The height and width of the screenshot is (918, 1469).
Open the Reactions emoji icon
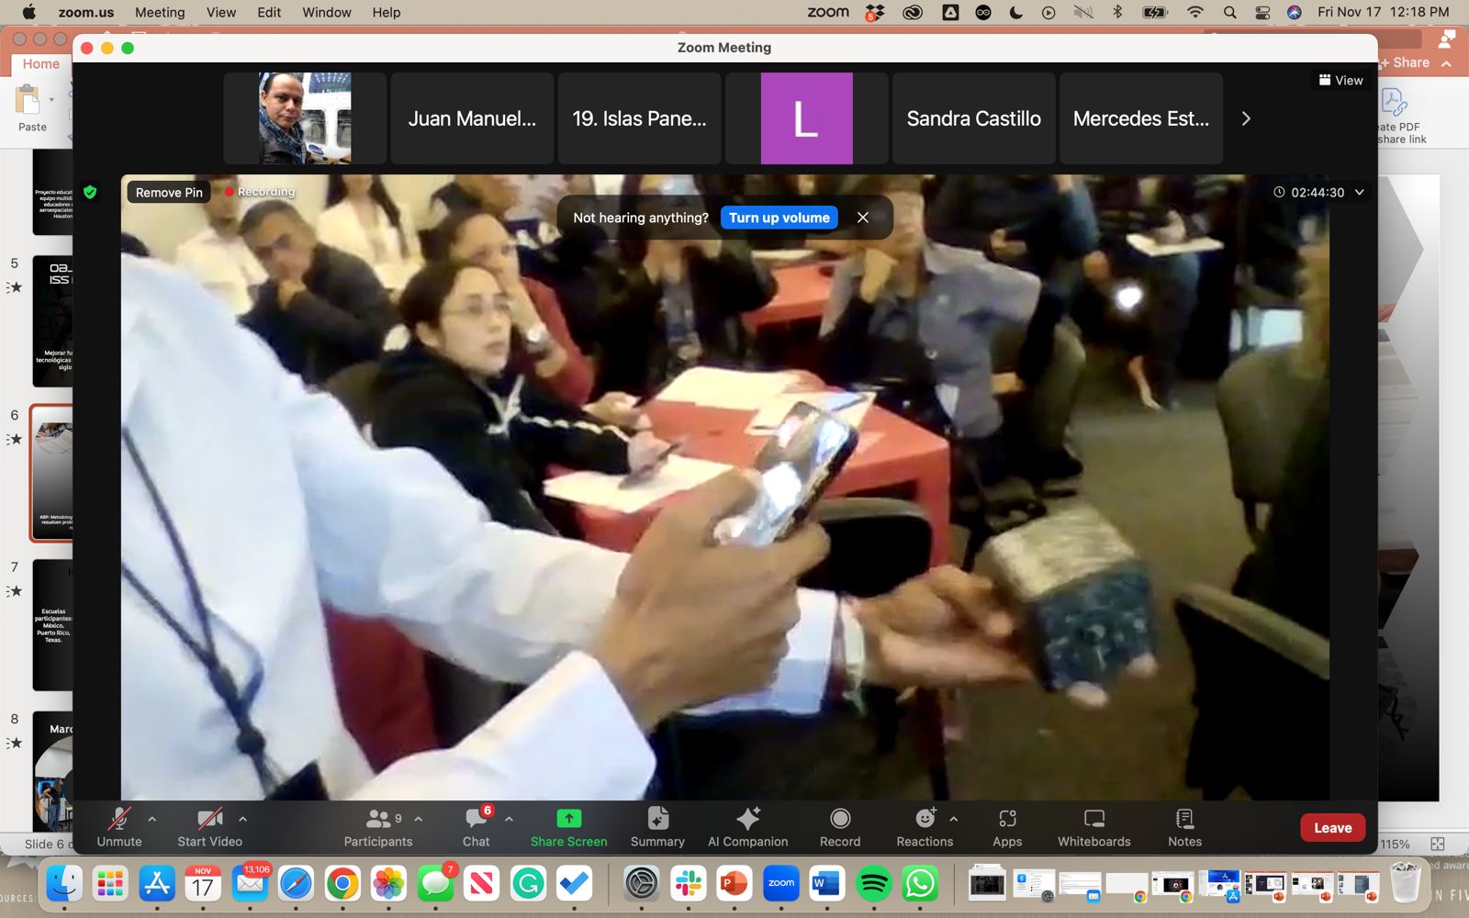point(925,819)
